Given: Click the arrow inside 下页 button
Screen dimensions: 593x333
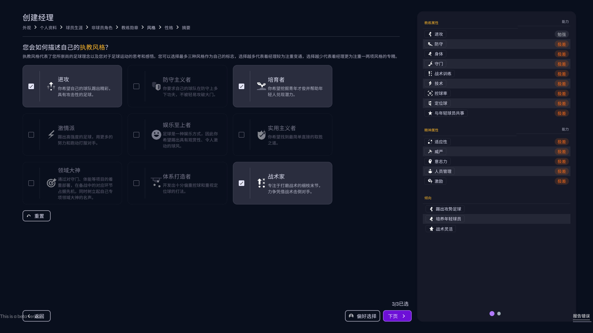Looking at the screenshot, I should (404, 316).
